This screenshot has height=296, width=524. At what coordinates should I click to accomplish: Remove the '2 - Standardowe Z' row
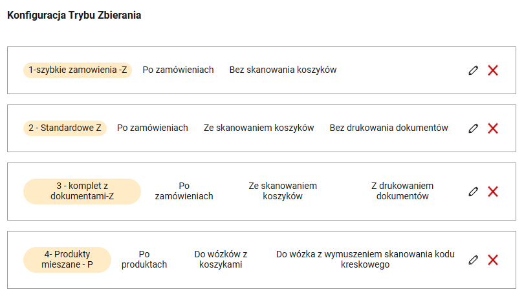(x=493, y=128)
